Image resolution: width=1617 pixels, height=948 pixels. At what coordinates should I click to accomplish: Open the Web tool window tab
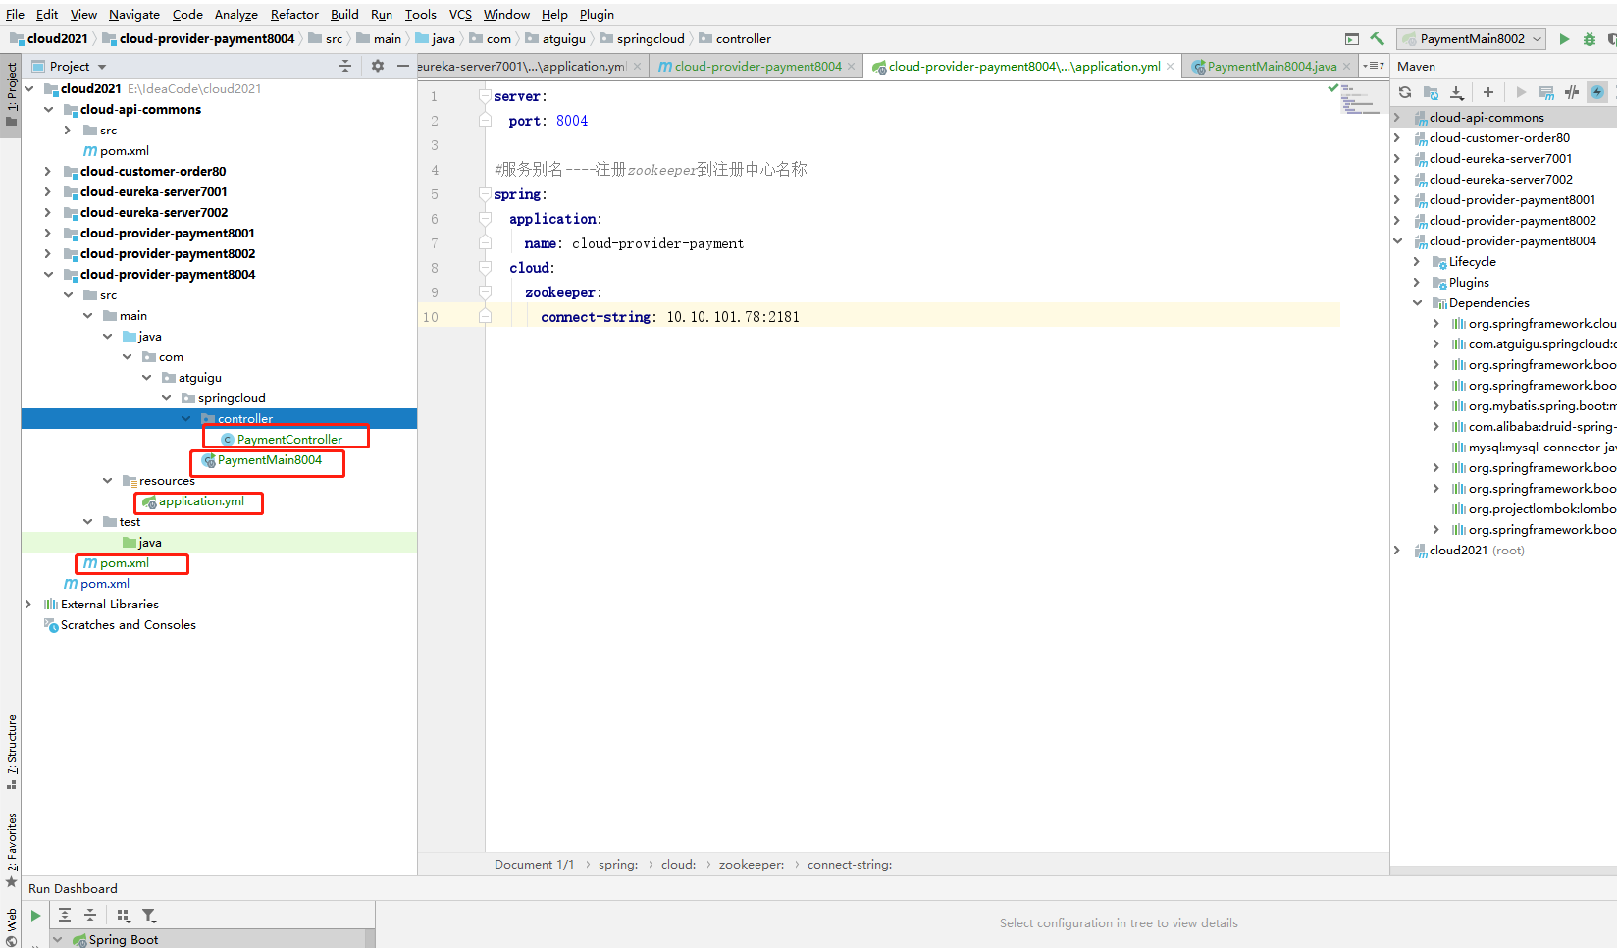click(x=11, y=926)
